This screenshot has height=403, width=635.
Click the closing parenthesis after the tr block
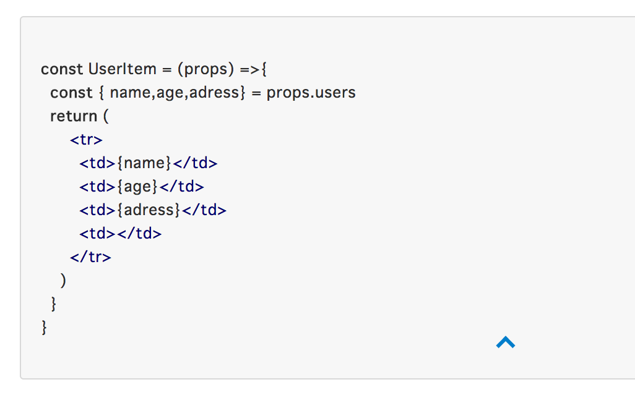63,281
